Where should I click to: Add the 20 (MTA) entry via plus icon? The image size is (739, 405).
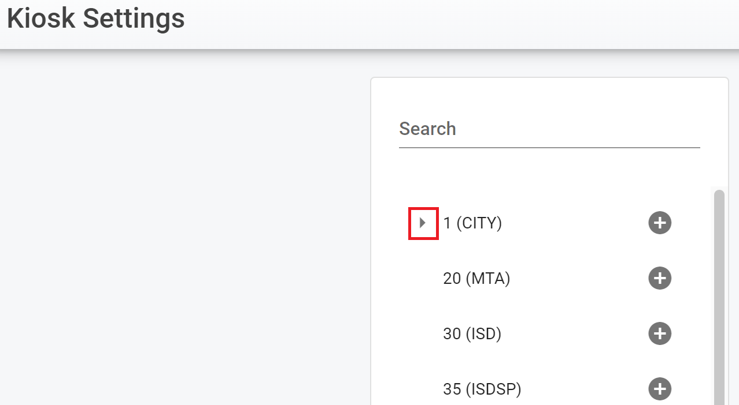pos(659,279)
